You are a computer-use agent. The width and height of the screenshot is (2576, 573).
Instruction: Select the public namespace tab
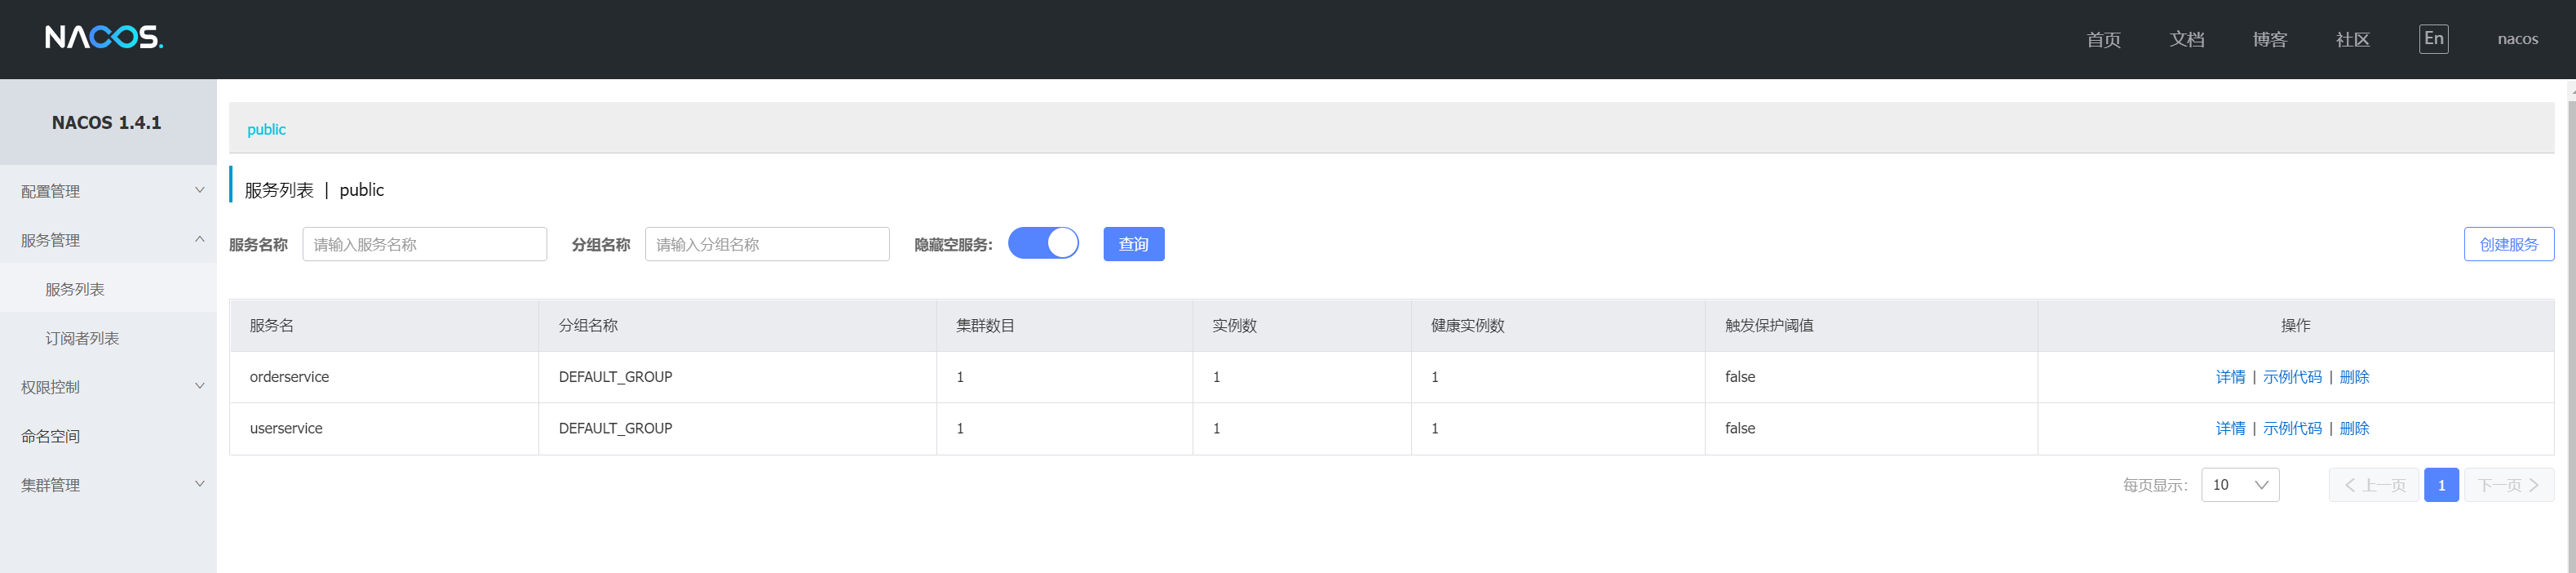266,129
